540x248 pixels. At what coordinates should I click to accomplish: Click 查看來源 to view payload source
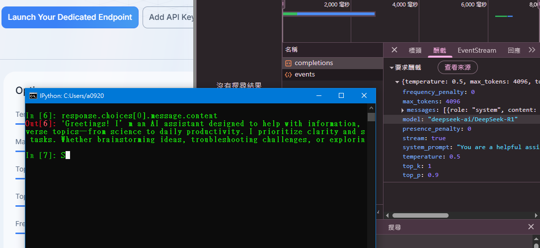coord(457,68)
